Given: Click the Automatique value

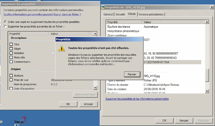Looking at the screenshot, I should (151, 27).
